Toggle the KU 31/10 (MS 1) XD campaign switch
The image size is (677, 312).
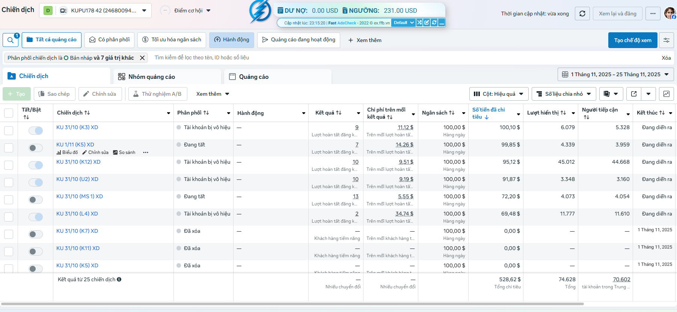[36, 200]
